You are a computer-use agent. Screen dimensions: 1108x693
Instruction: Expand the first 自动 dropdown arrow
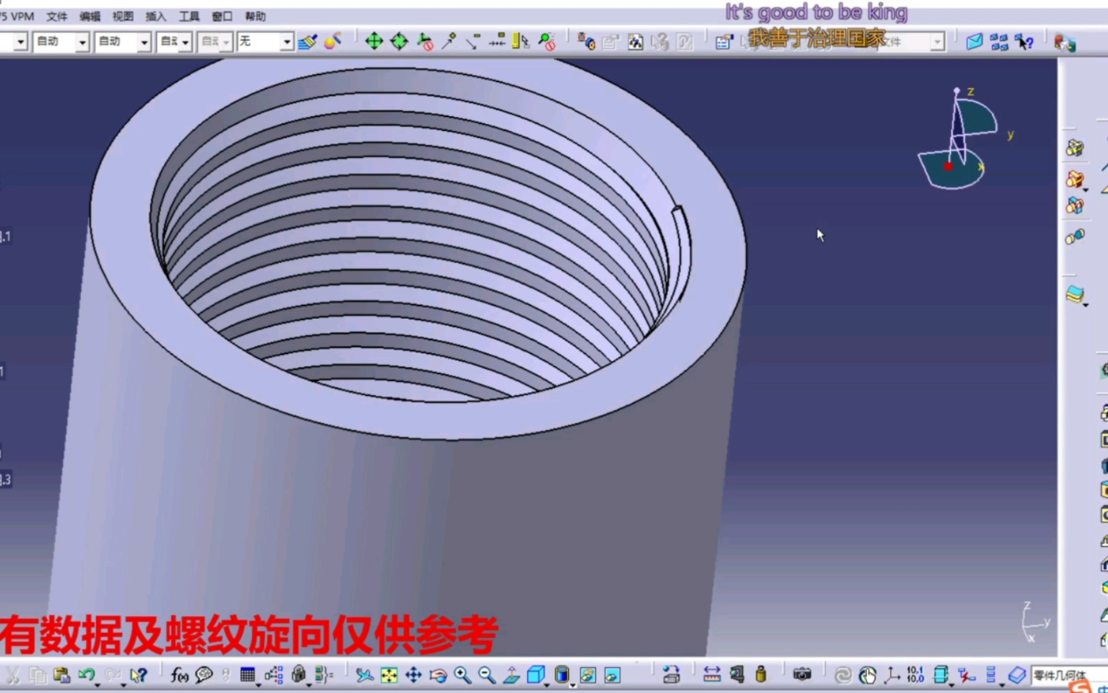pos(83,42)
